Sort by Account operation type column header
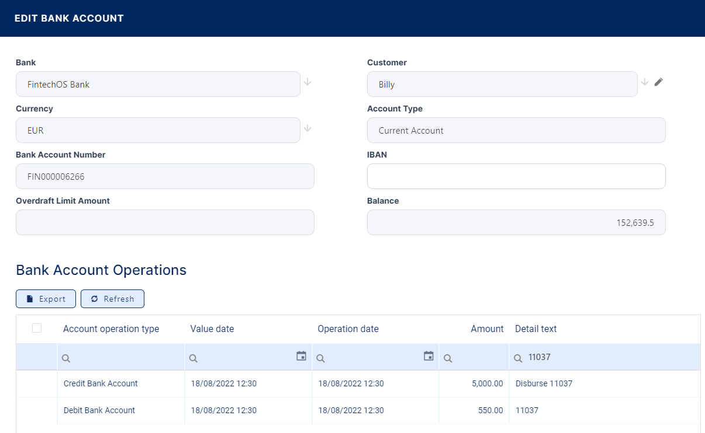 pyautogui.click(x=111, y=329)
